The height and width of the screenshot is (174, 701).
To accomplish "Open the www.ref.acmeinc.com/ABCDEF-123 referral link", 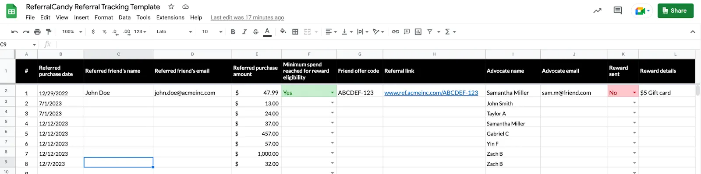I will click(431, 93).
